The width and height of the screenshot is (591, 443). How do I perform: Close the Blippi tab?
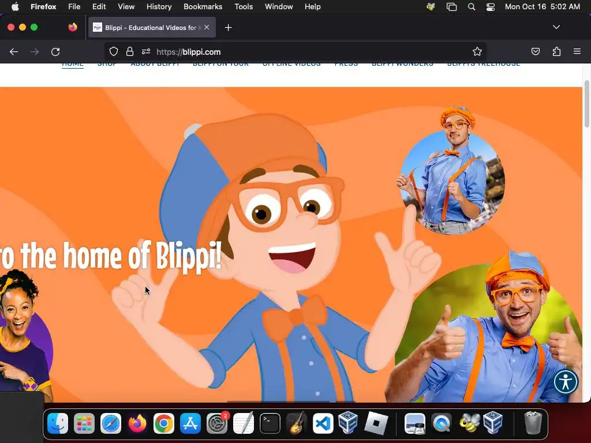coord(207,27)
